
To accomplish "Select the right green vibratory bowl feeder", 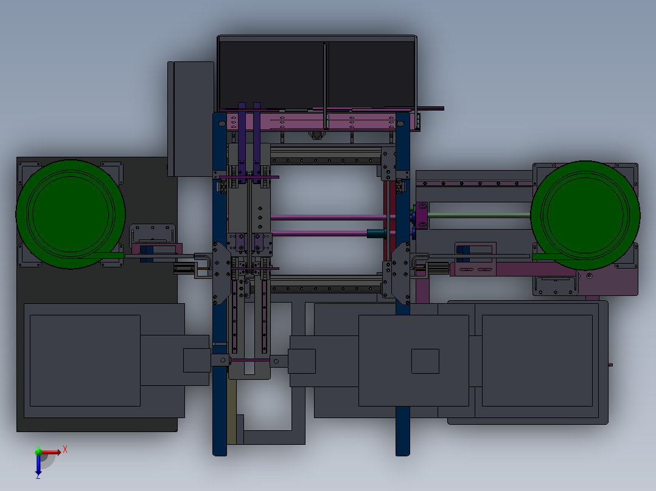I will click(x=585, y=215).
